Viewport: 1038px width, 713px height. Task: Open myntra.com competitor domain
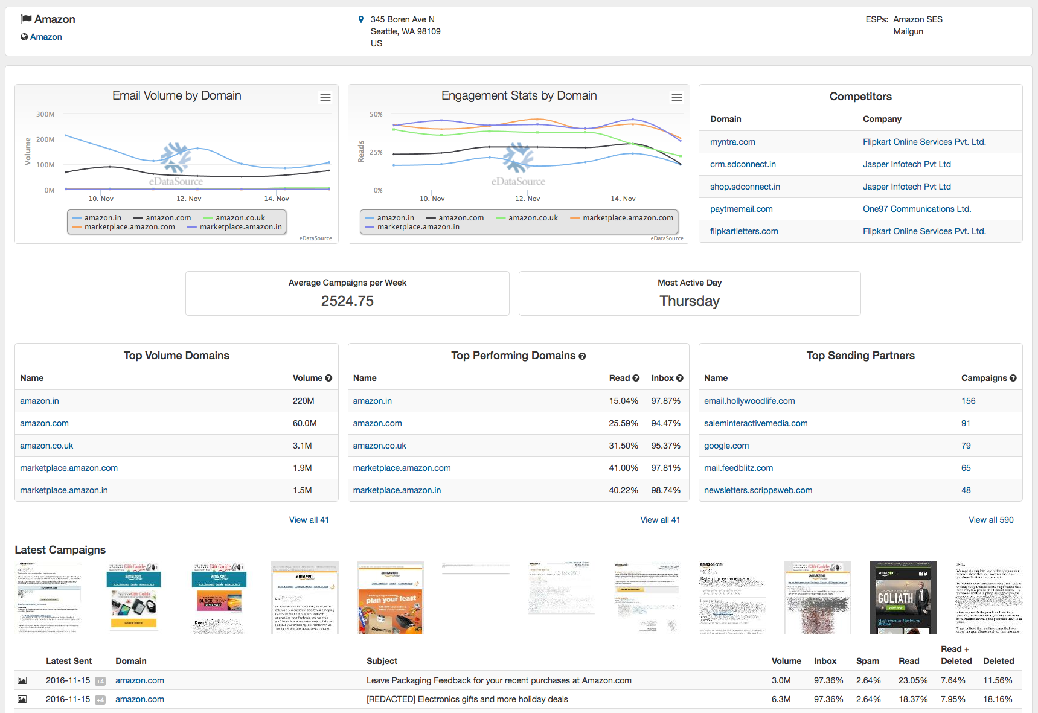click(x=732, y=142)
